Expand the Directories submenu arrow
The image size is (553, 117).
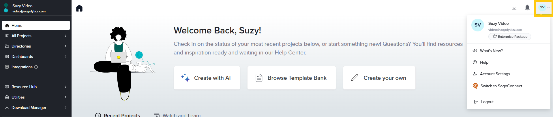pos(65,46)
